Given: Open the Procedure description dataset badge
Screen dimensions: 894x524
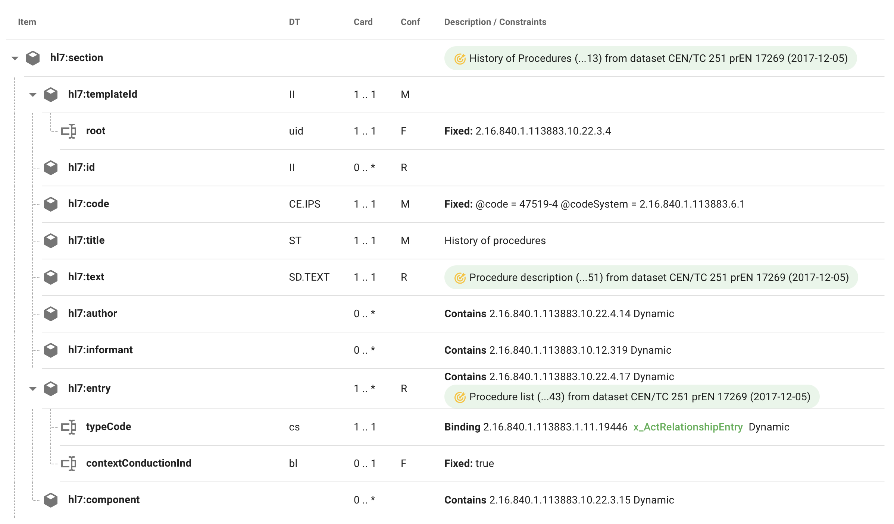Looking at the screenshot, I should click(658, 278).
